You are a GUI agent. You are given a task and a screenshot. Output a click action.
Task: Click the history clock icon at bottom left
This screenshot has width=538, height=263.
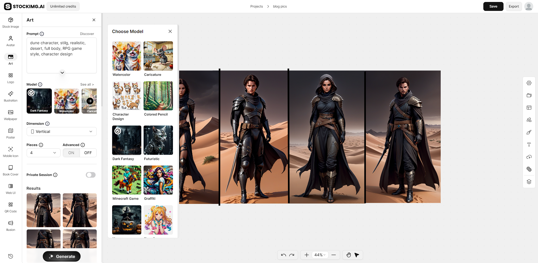pyautogui.click(x=10, y=256)
